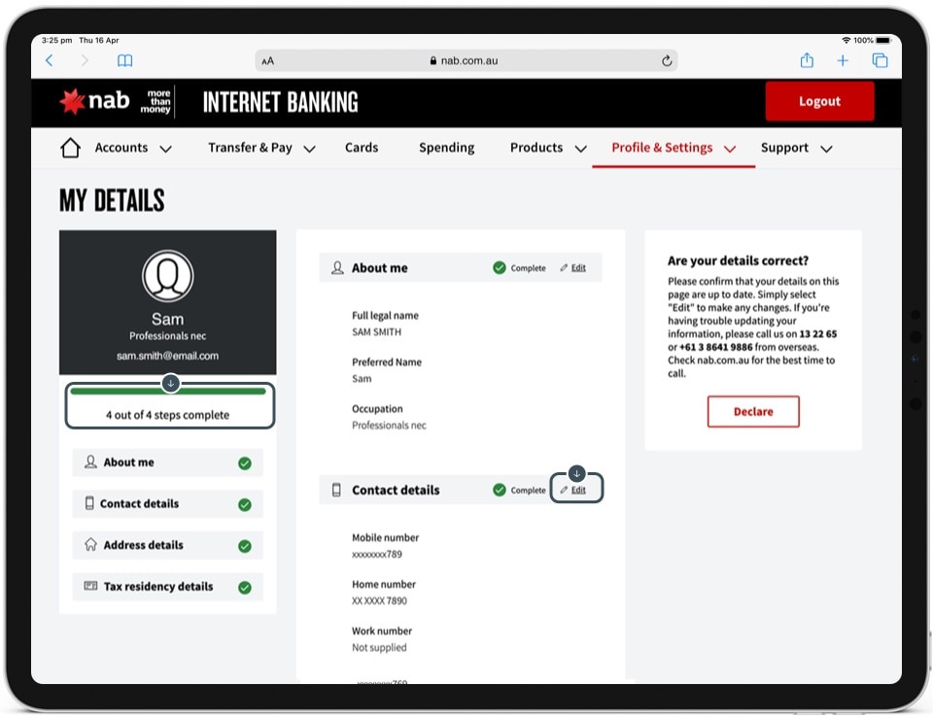This screenshot has height=719, width=933.
Task: Open Safari bookmarks book icon
Action: (124, 60)
